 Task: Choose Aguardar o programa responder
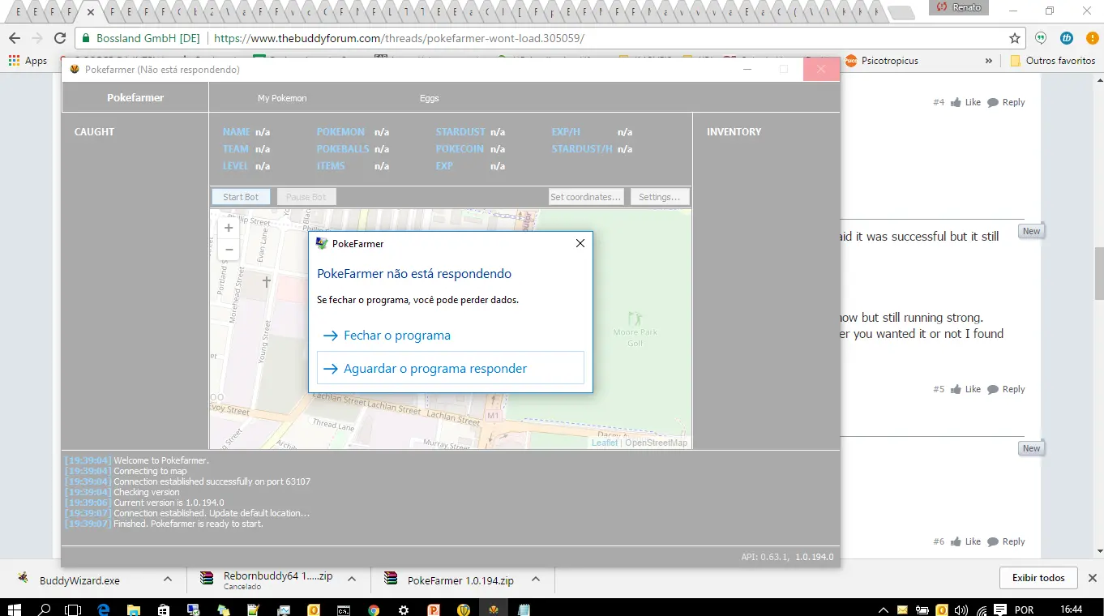pyautogui.click(x=450, y=368)
